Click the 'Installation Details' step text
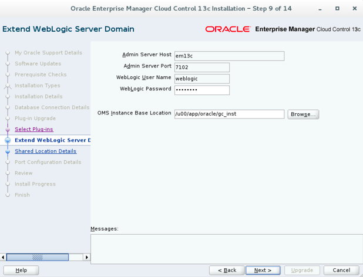This screenshot has height=277, width=363. tap(39, 96)
